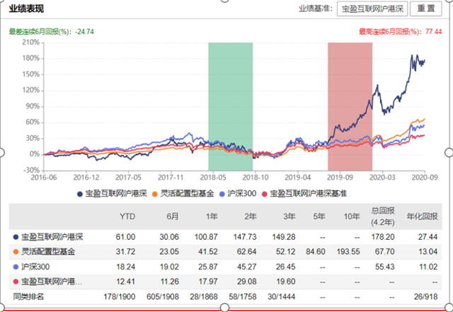Screen dimensions: 453x312
Task: Click the 最差连续6月回报 -24.74 label
Action: (52, 32)
